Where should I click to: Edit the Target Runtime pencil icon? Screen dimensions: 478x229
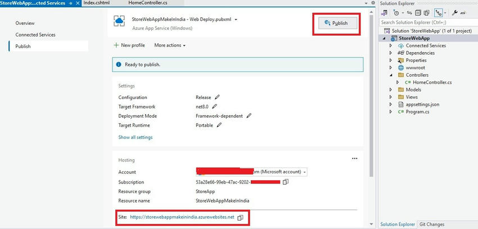[x=219, y=125]
